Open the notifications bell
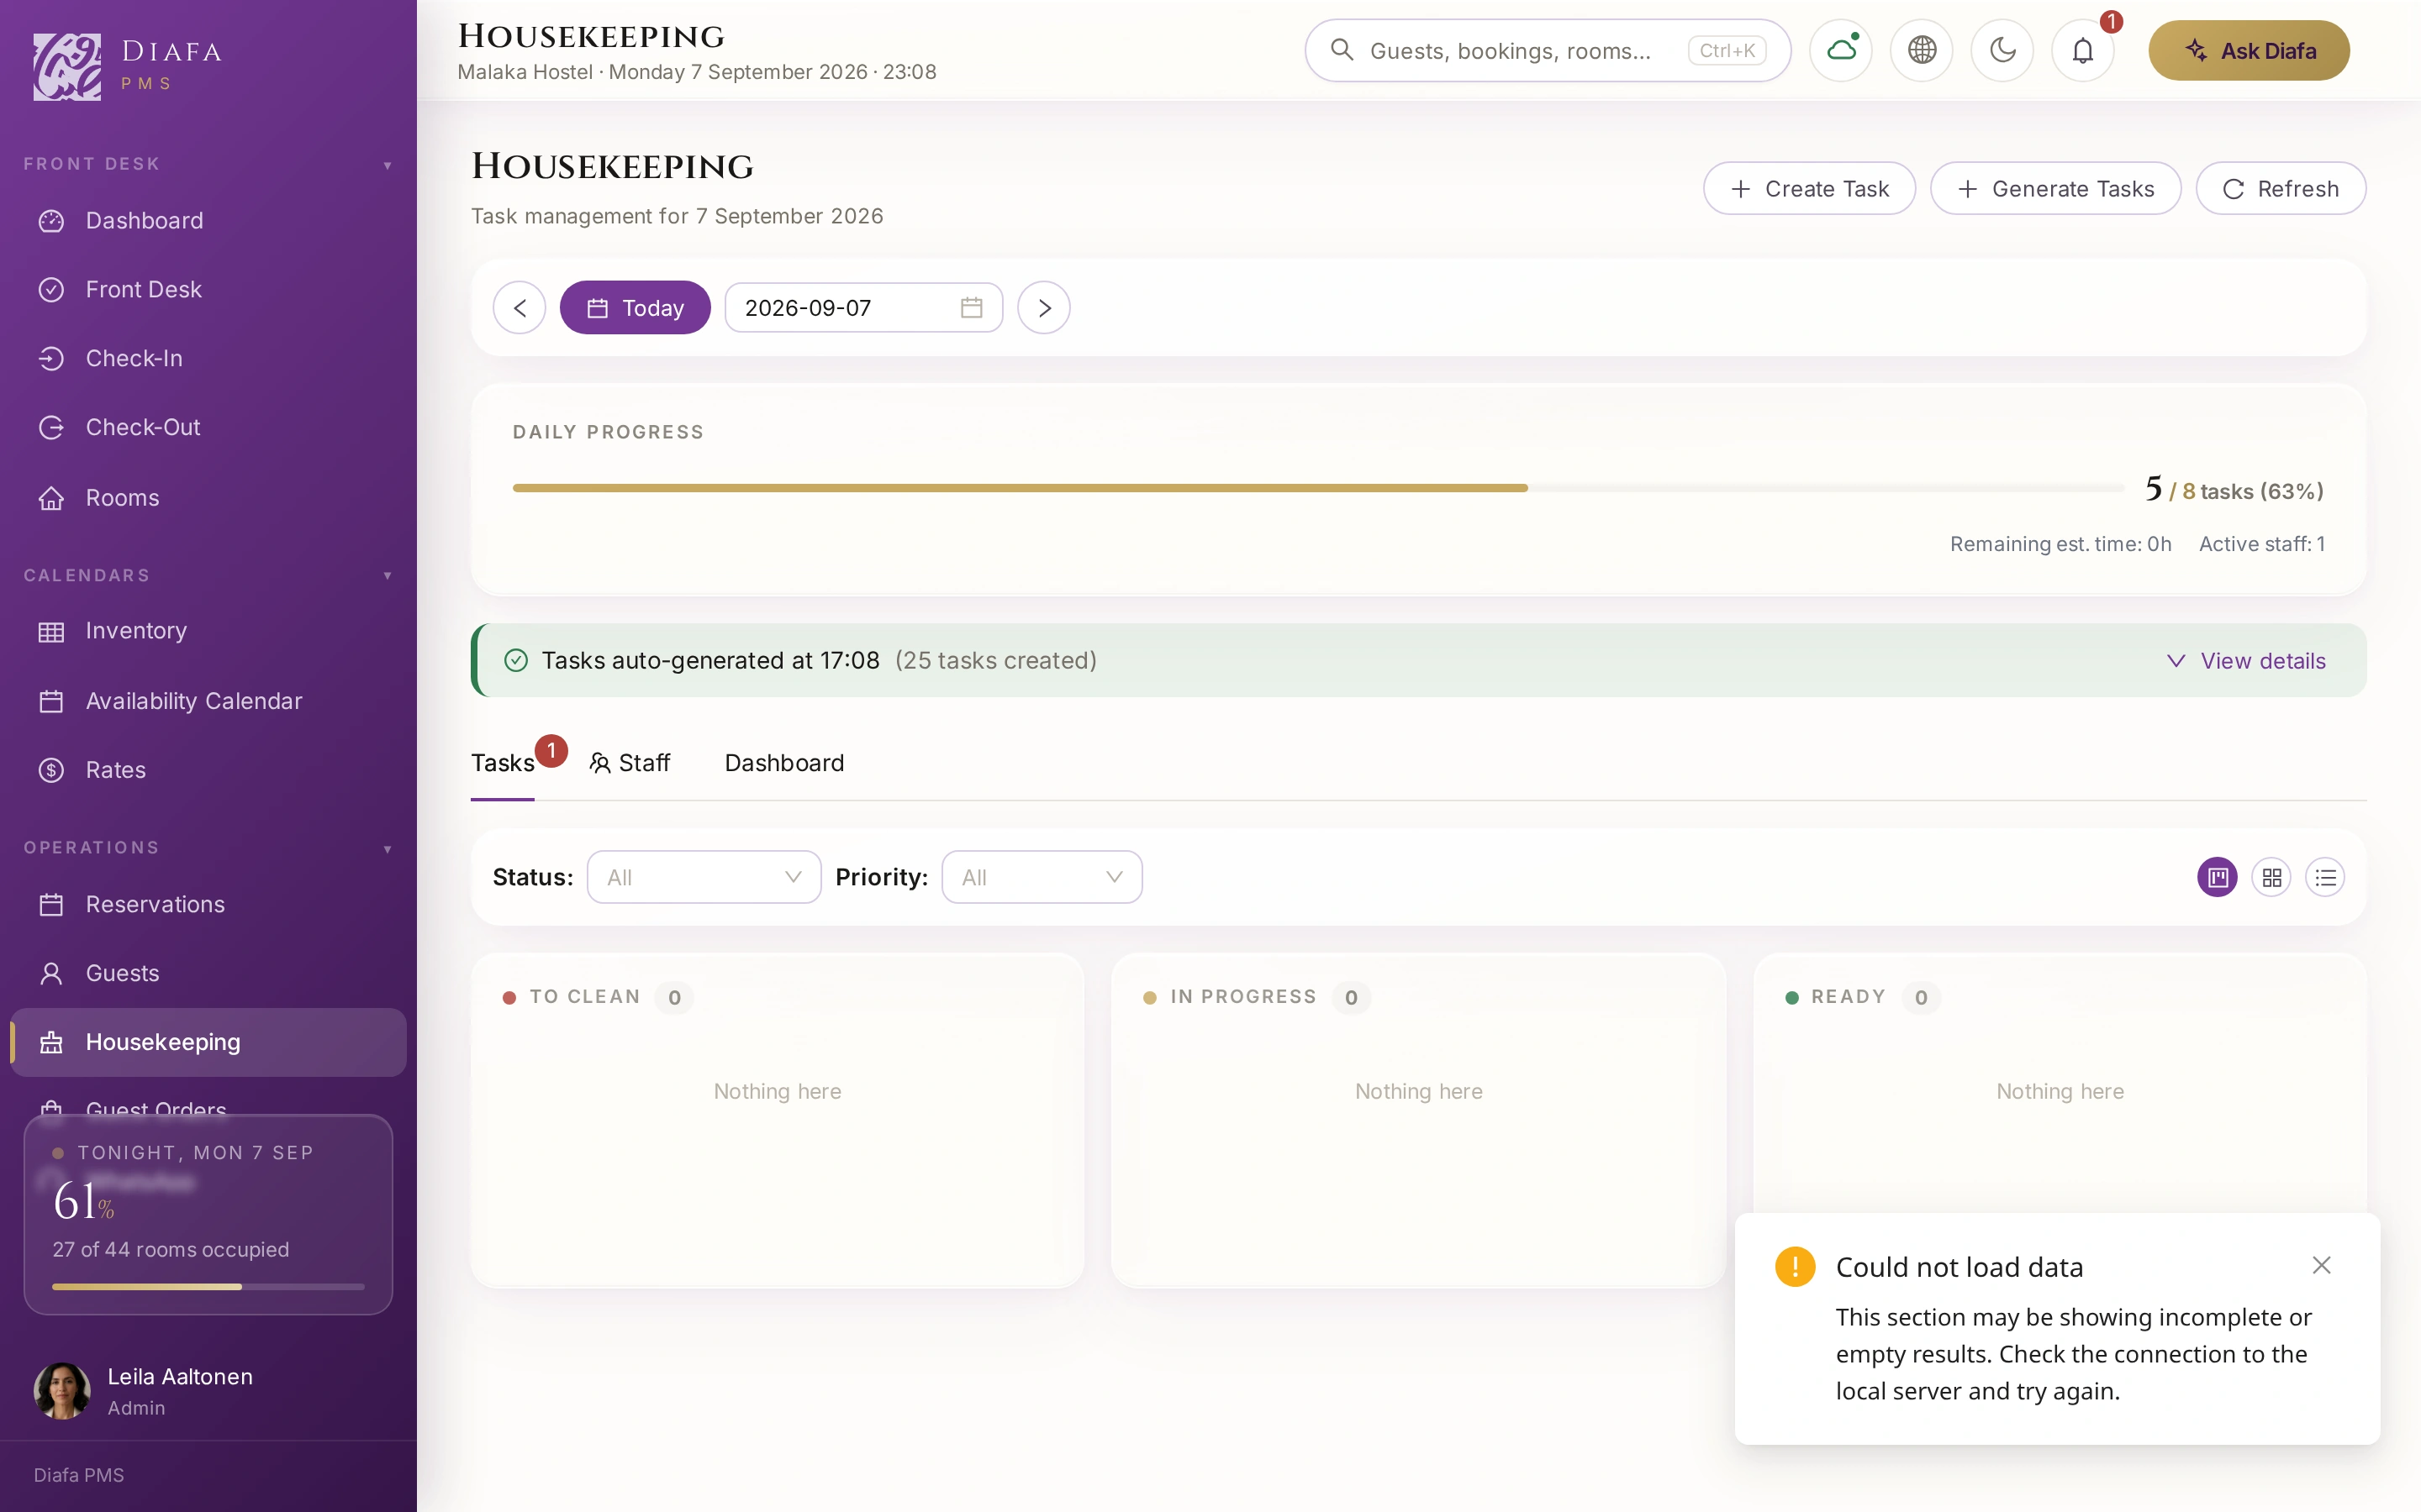 click(x=2083, y=50)
